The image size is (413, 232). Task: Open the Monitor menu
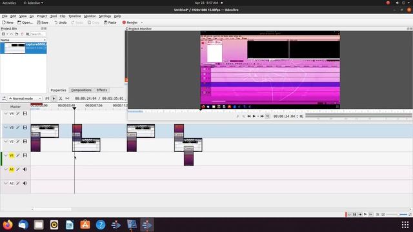pos(90,16)
